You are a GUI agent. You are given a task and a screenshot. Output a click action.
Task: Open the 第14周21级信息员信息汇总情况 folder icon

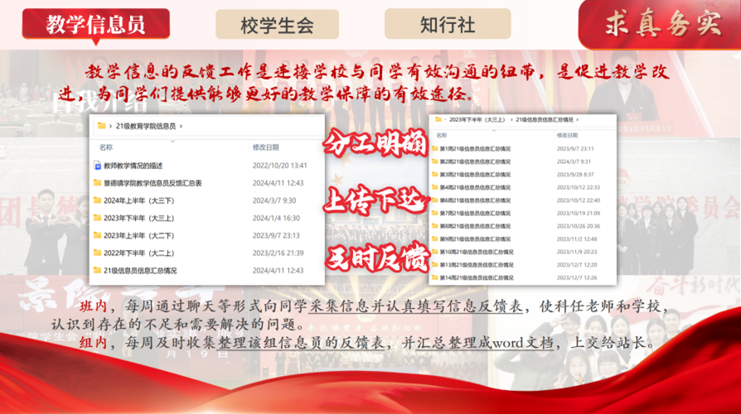point(433,277)
